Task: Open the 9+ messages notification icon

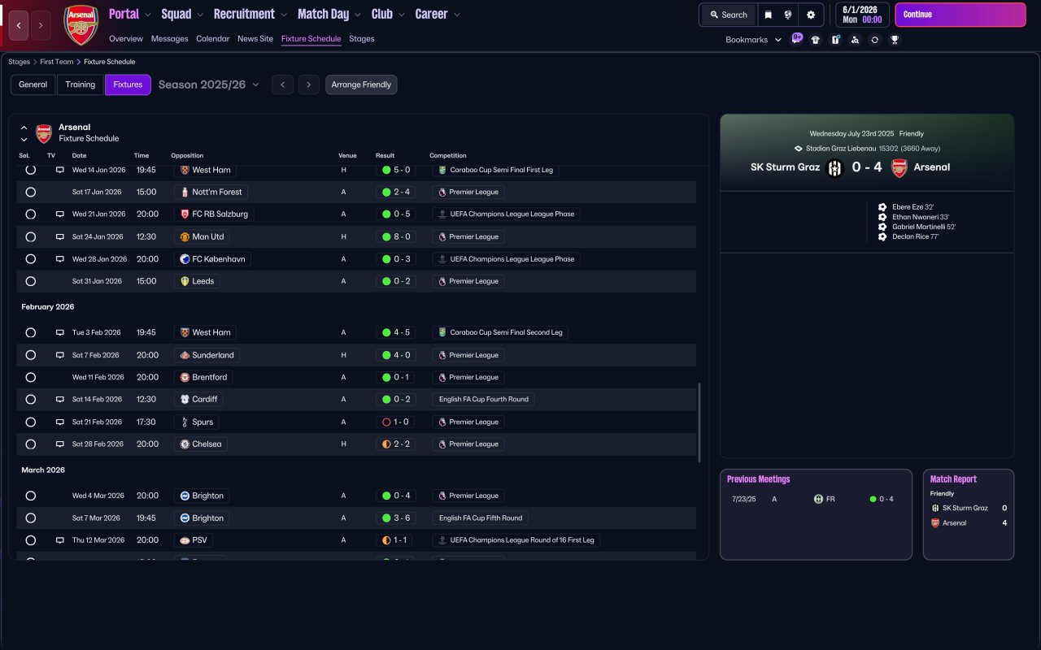Action: [x=797, y=38]
